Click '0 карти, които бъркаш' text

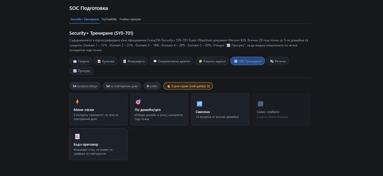pos(272,117)
